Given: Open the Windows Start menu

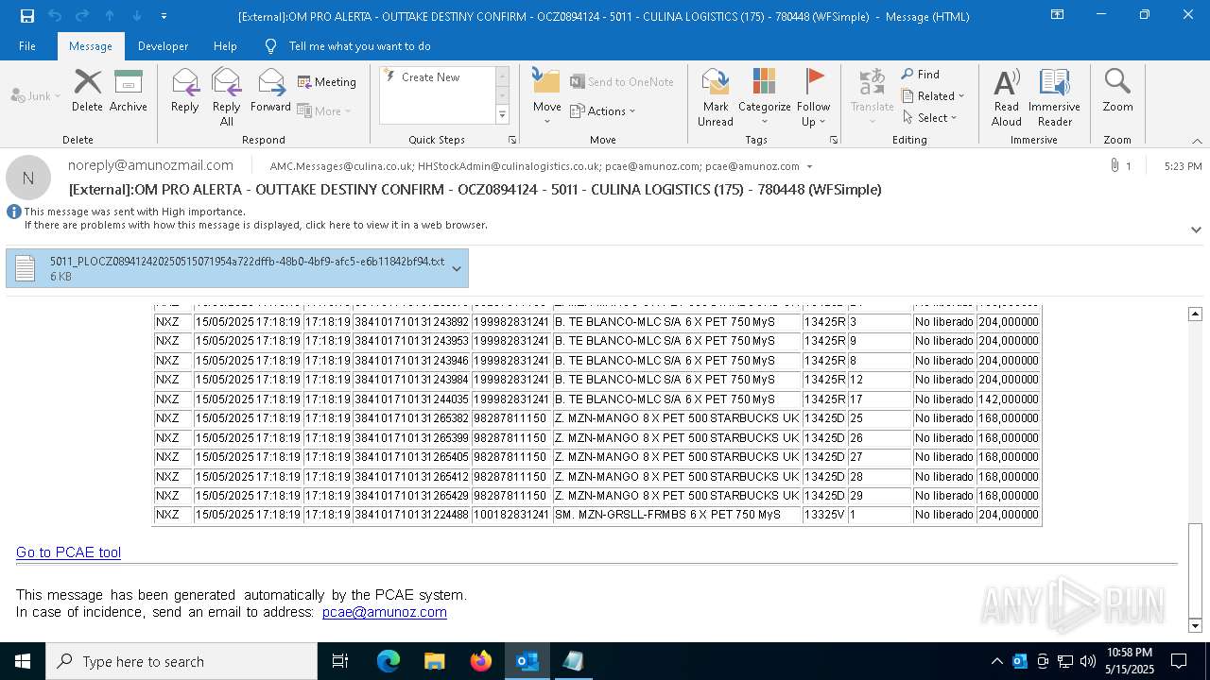Looking at the screenshot, I should pyautogui.click(x=23, y=661).
